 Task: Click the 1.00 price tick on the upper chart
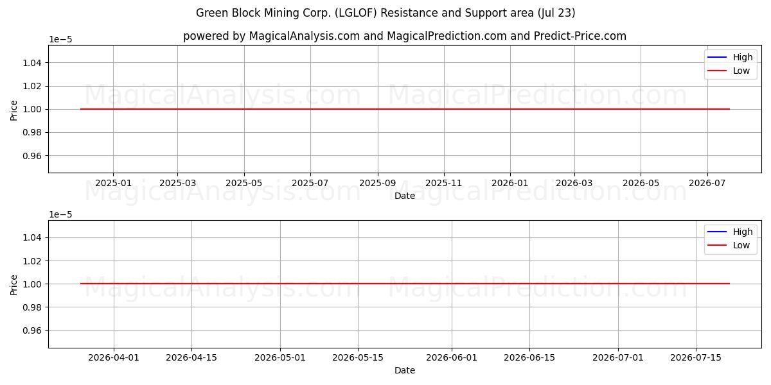33,109
